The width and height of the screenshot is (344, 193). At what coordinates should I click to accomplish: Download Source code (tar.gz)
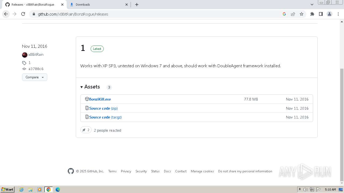click(105, 117)
